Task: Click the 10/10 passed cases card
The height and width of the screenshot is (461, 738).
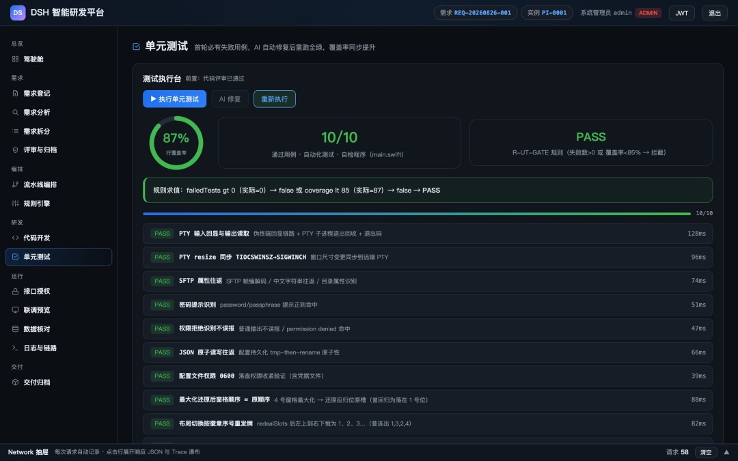Action: (340, 143)
